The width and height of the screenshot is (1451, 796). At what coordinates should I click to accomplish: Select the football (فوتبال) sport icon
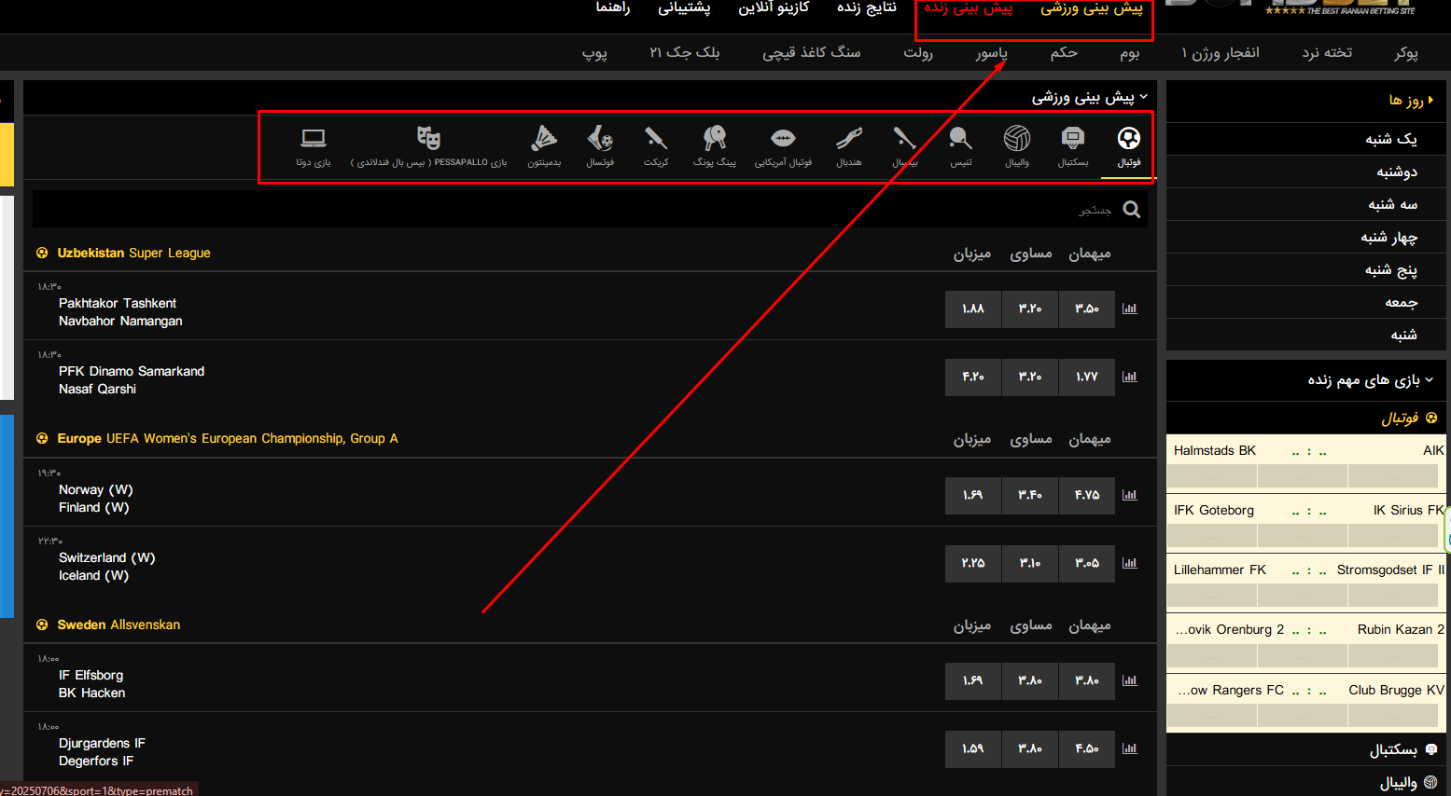1129,139
